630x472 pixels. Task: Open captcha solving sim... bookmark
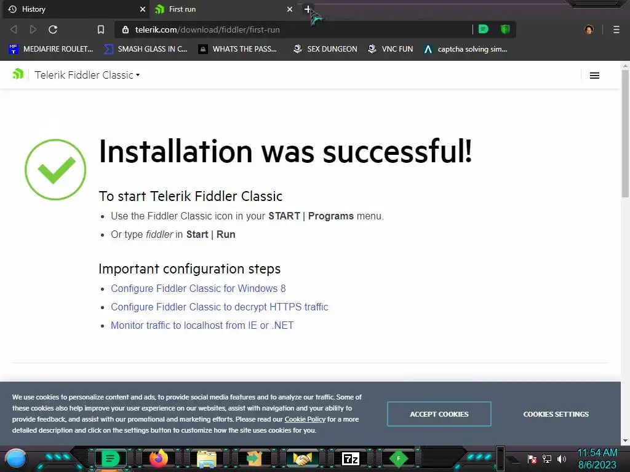(466, 49)
